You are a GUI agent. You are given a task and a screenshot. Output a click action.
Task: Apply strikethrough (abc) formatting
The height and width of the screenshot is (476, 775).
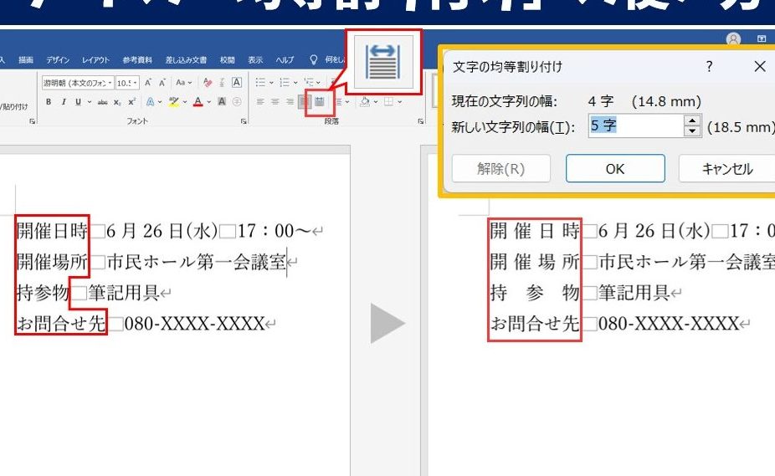102,102
